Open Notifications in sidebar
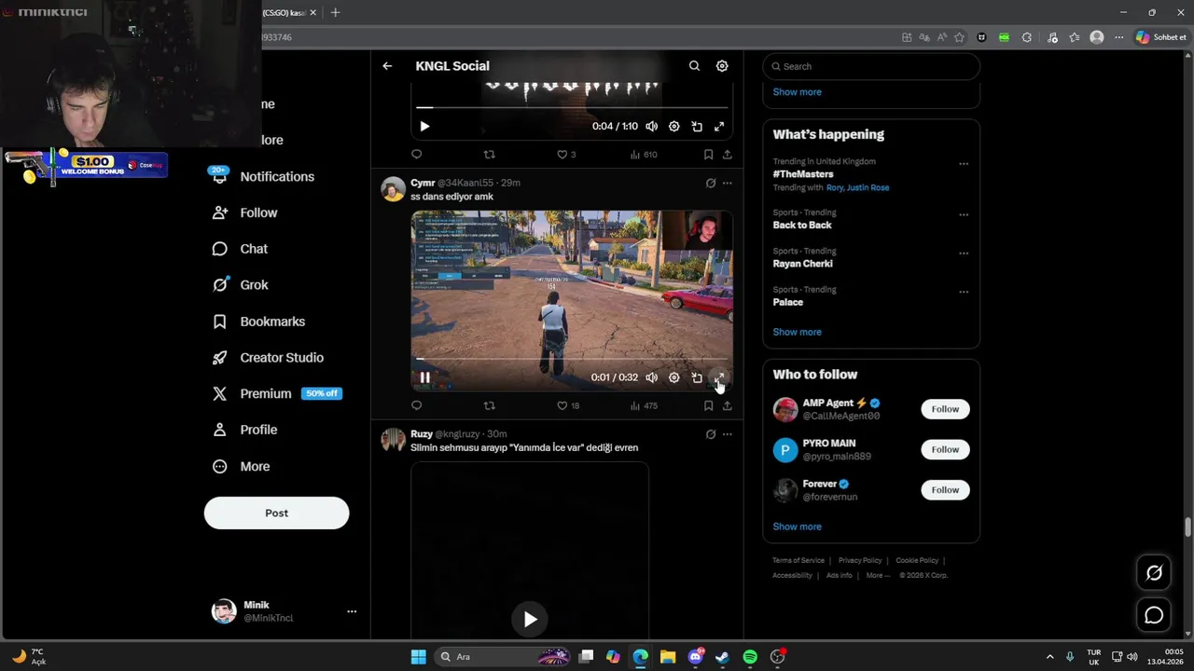The width and height of the screenshot is (1194, 671). point(265,176)
